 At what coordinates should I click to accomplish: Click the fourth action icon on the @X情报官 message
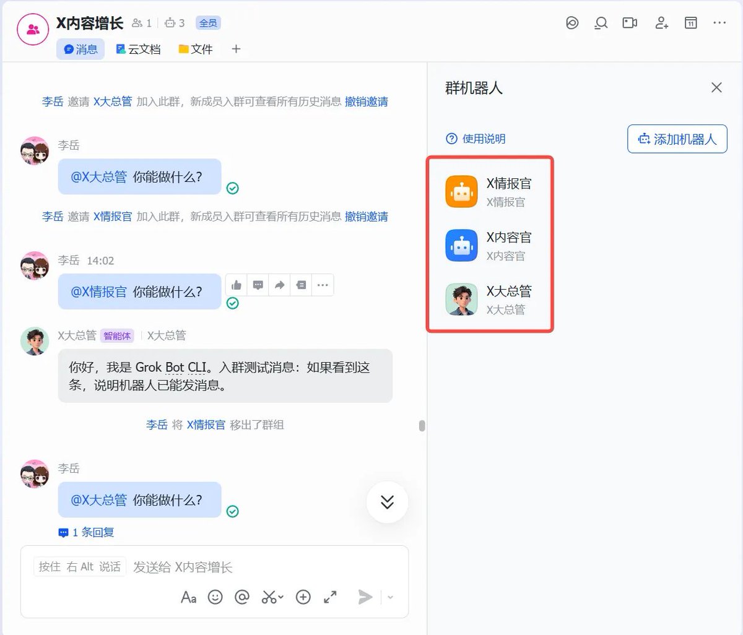[301, 285]
